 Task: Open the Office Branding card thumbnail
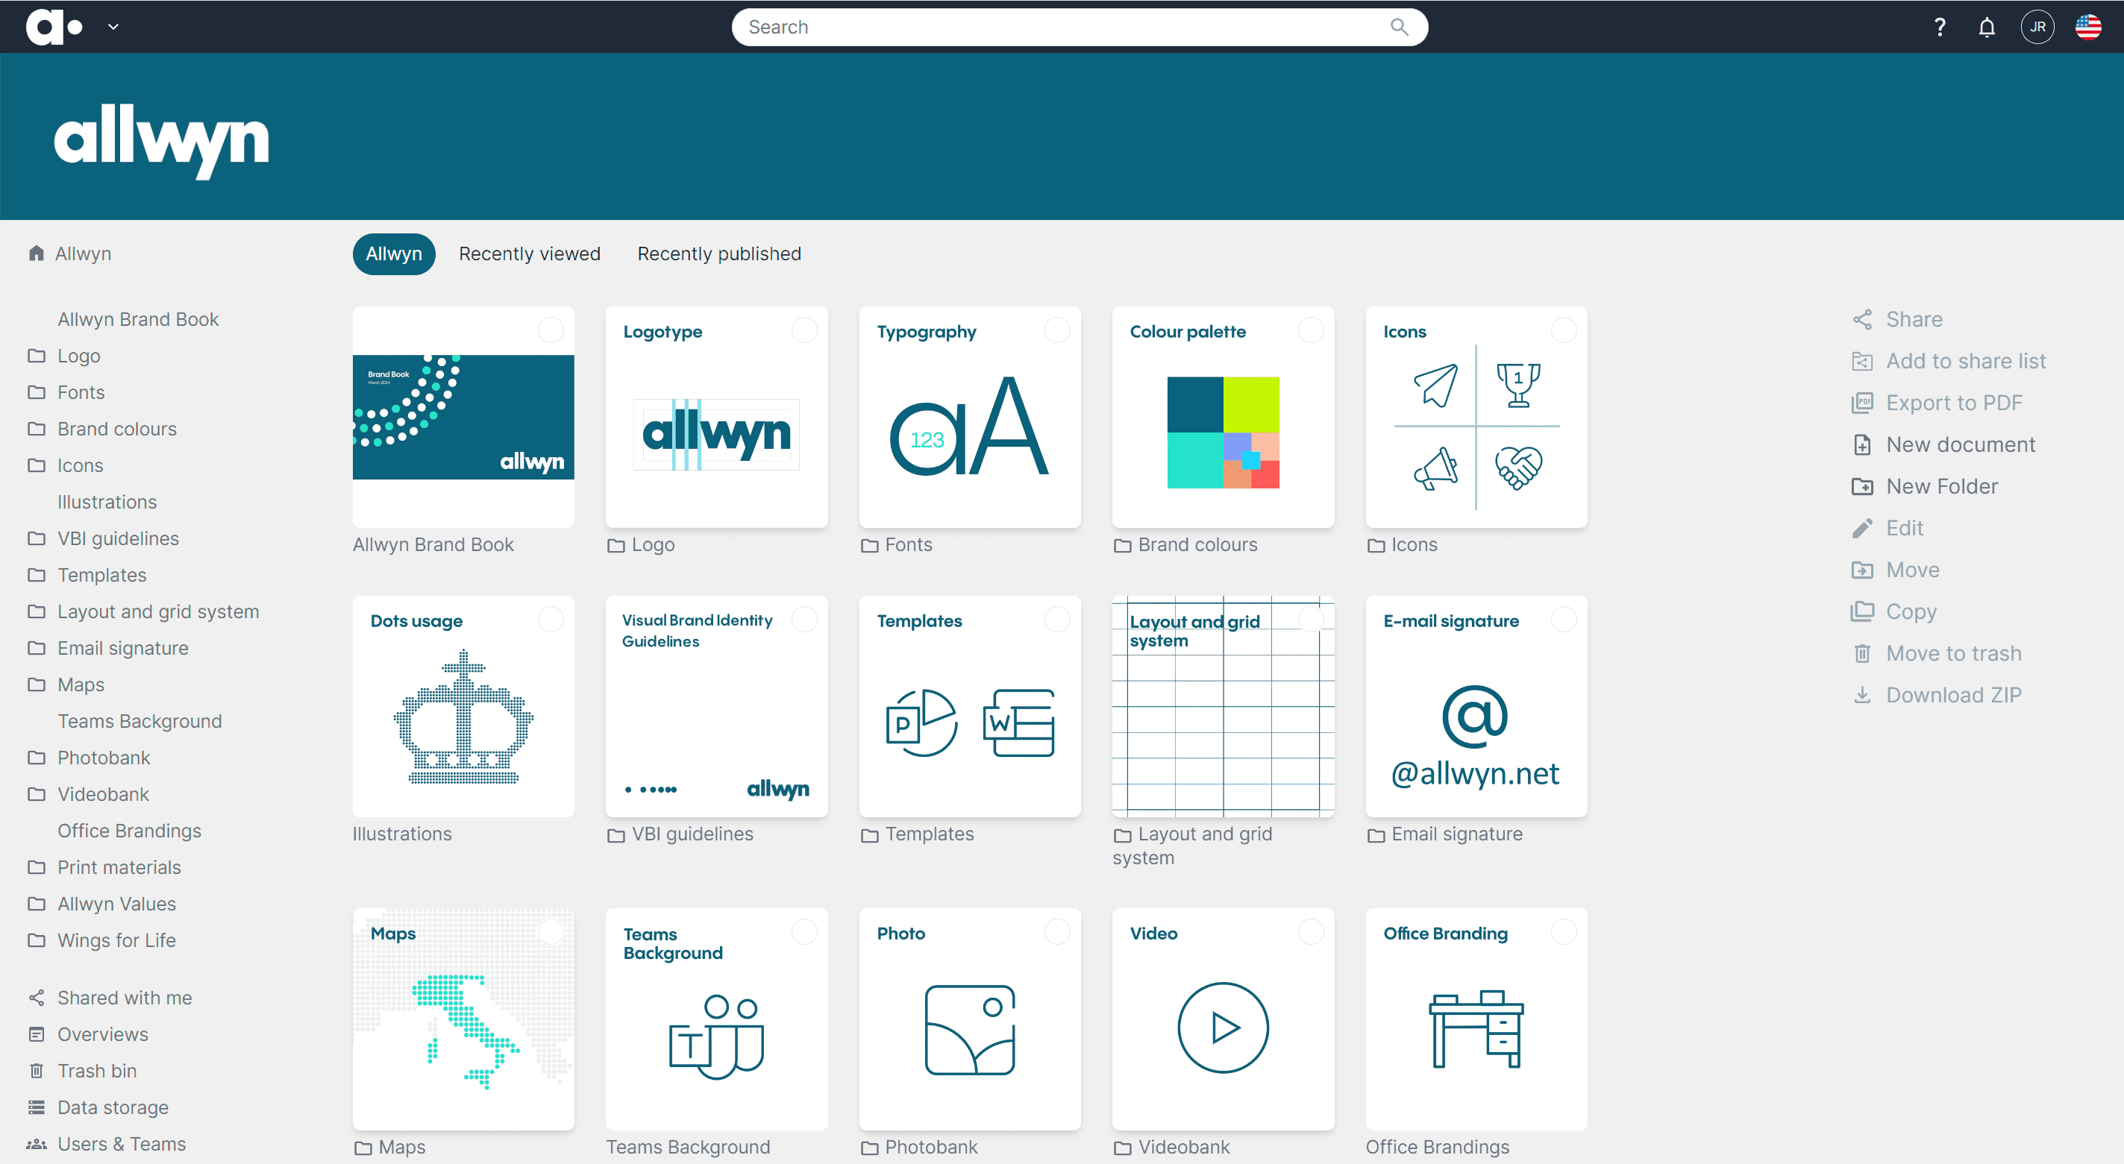1476,1019
